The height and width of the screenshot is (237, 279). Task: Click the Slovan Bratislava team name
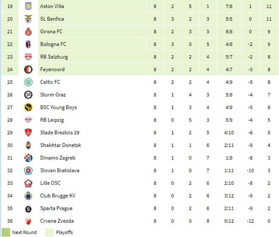point(60,170)
